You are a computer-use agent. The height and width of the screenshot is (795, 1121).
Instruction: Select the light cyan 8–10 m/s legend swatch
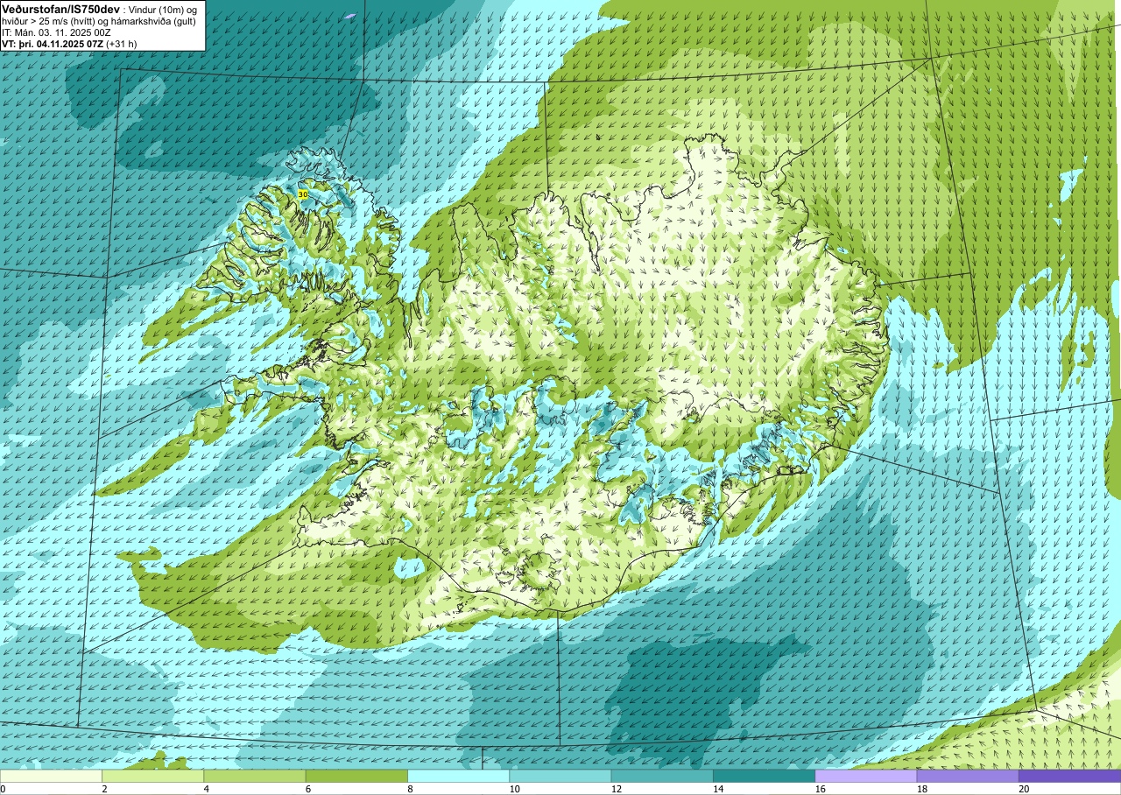point(458,776)
